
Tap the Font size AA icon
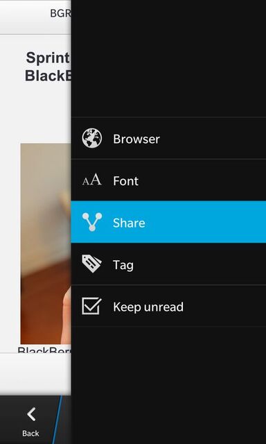click(92, 180)
